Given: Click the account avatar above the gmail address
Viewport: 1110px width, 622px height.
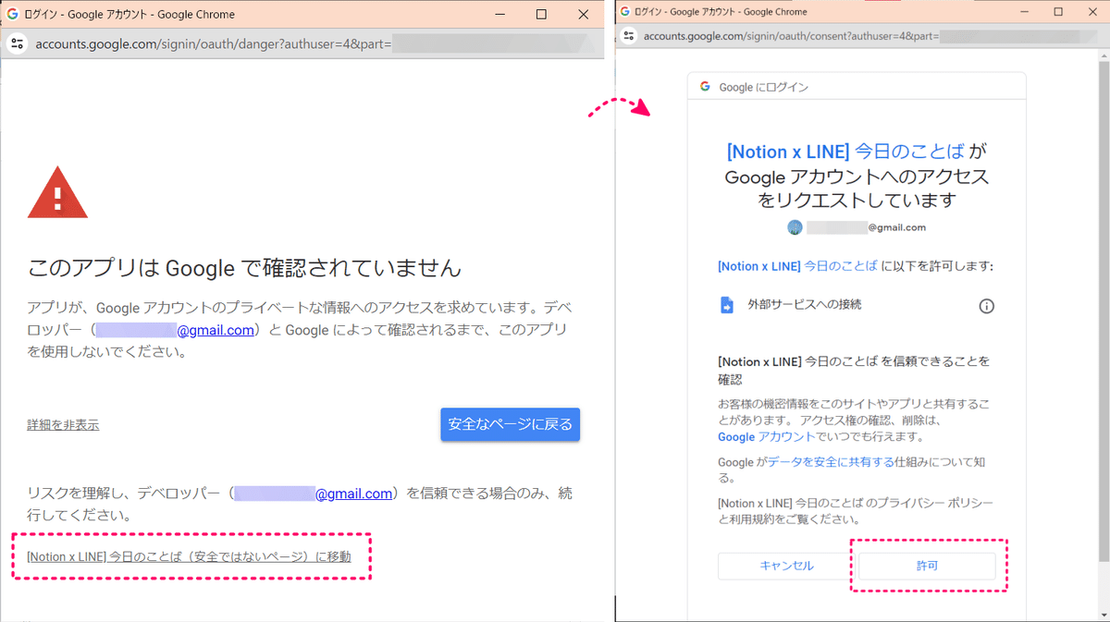Looking at the screenshot, I should click(795, 227).
